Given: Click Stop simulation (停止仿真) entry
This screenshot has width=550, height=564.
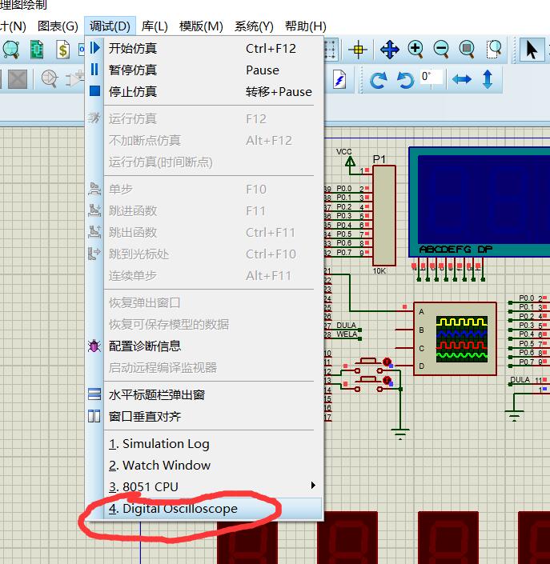Looking at the screenshot, I should [133, 92].
